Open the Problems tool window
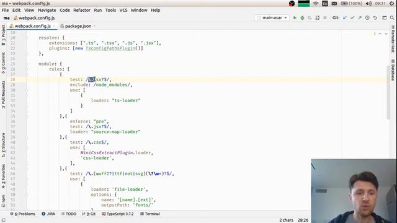Image resolution: width=397 pixels, height=223 pixels. tap(22, 214)
